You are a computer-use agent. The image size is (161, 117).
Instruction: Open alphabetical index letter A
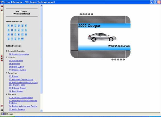point(9,26)
